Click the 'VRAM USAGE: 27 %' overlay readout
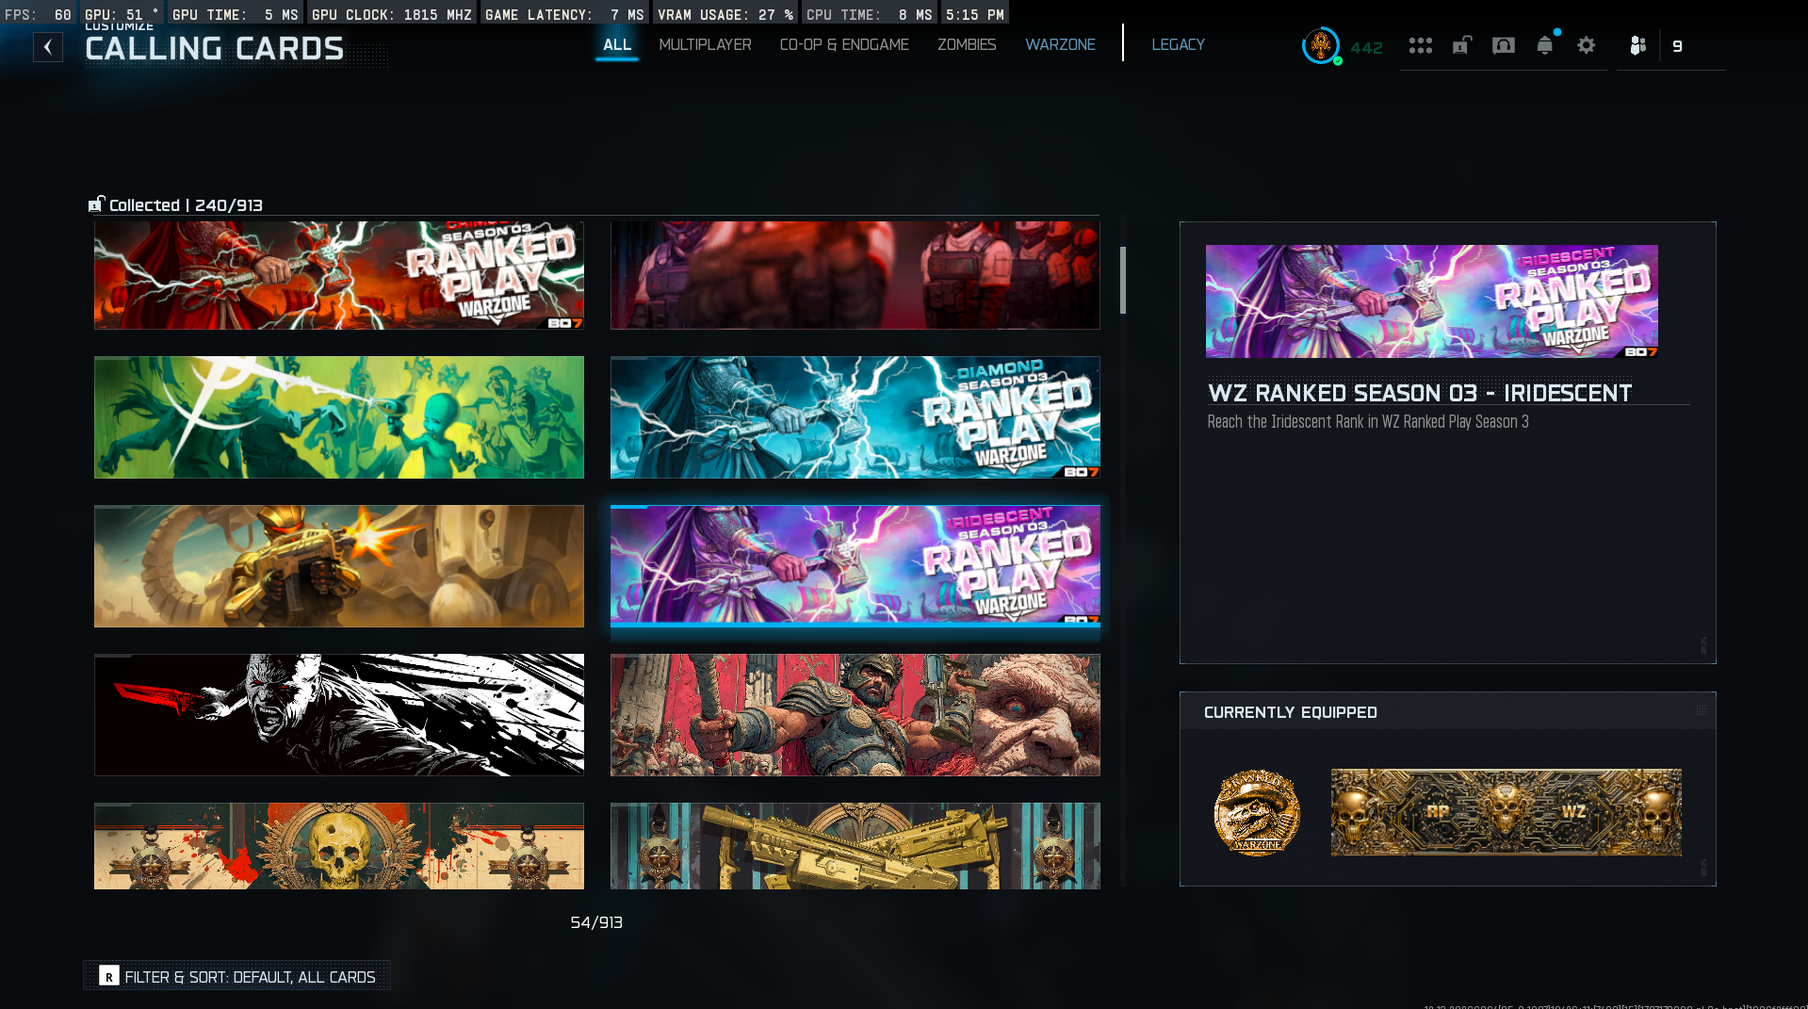The image size is (1808, 1009). point(725,14)
